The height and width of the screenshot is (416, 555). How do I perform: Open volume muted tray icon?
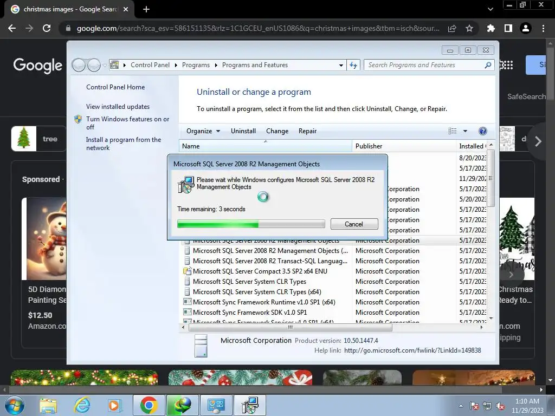[x=500, y=406]
